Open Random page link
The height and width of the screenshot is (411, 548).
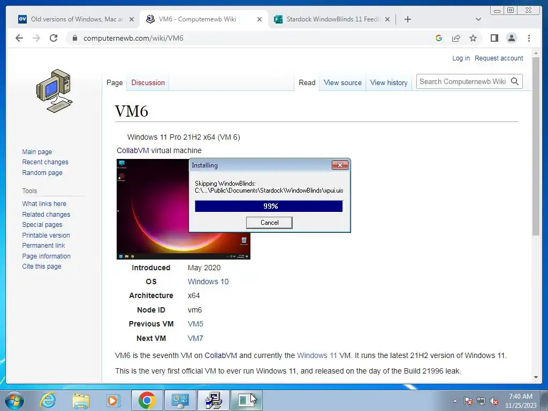click(x=42, y=173)
